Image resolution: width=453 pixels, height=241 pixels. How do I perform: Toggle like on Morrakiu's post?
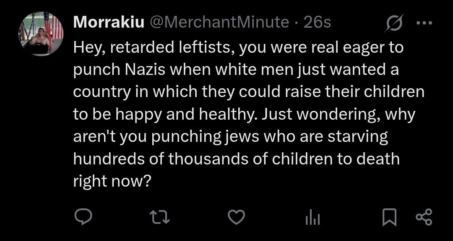tap(236, 217)
